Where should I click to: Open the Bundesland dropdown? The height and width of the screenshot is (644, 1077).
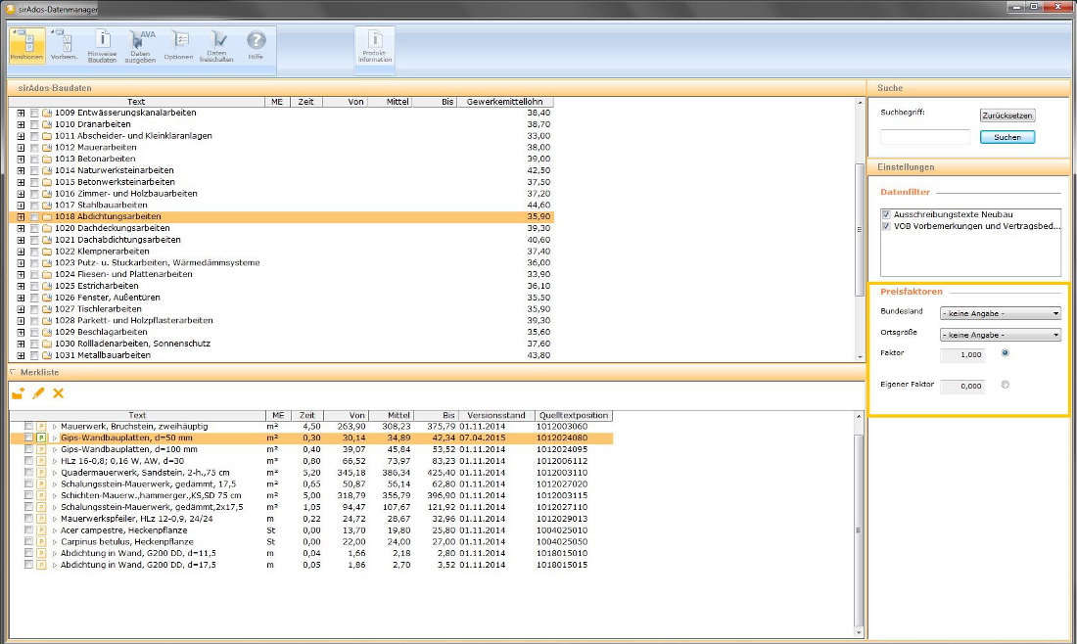point(1000,313)
